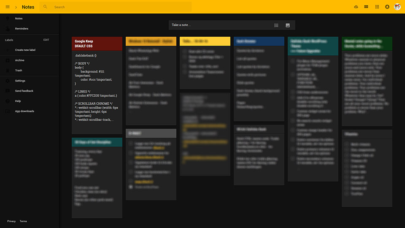Image resolution: width=405 pixels, height=228 pixels.
Task: Open the Privacy link
Action: [11, 221]
